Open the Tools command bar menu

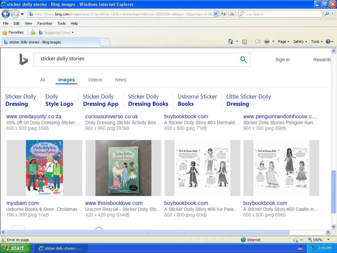click(317, 42)
